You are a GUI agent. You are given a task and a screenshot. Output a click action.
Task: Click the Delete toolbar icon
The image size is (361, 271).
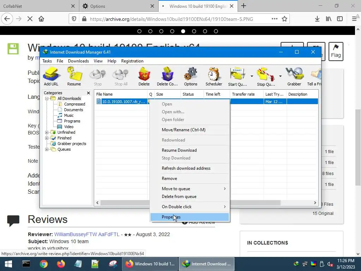144,77
